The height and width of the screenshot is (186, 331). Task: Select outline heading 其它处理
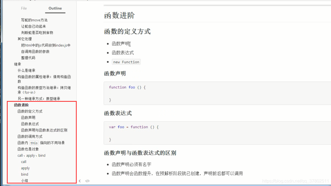(25, 39)
